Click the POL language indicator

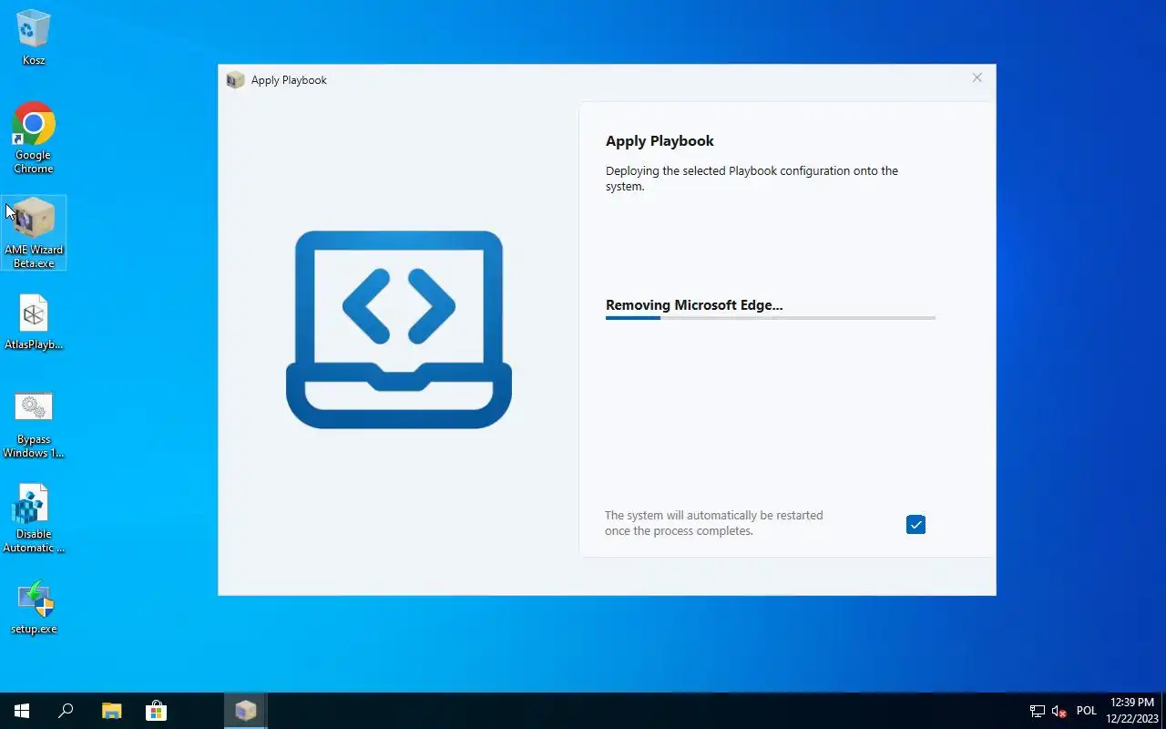point(1087,711)
